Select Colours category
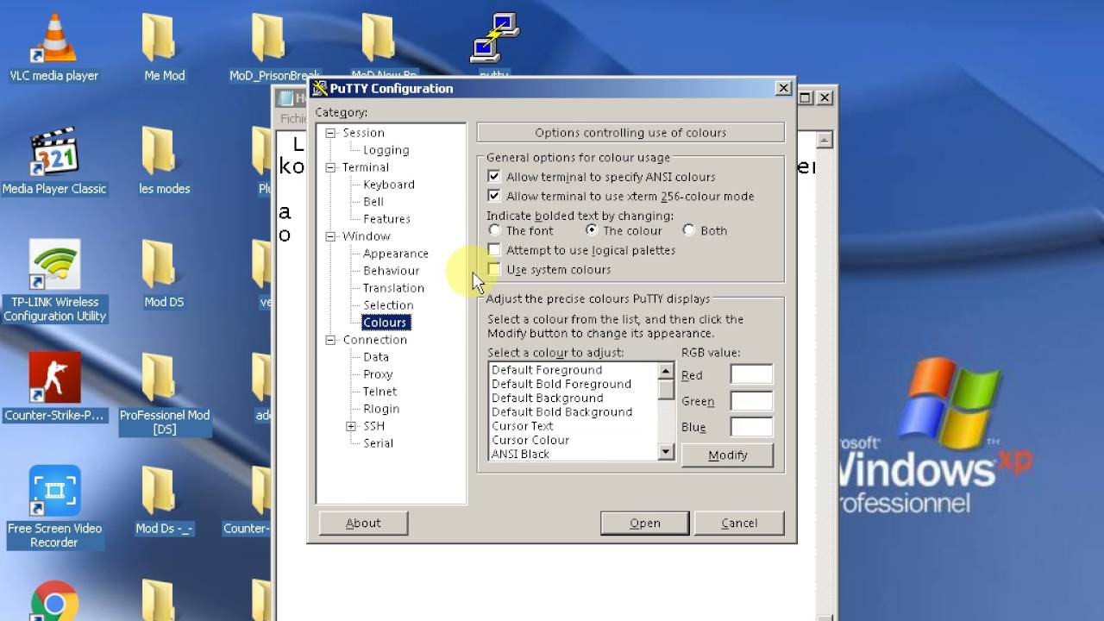 385,323
